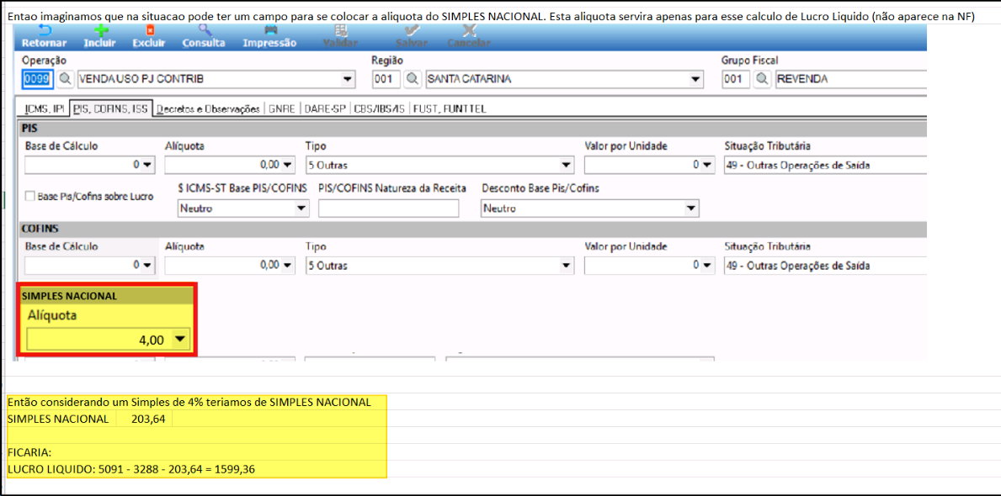Open the DARE-SP tab
The image size is (1001, 496).
click(324, 109)
